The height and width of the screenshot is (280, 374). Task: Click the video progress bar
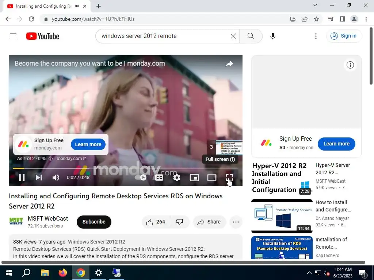click(x=126, y=168)
